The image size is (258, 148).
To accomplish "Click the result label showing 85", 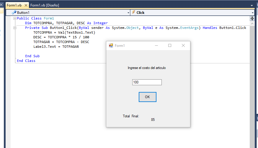I will click(x=153, y=120).
